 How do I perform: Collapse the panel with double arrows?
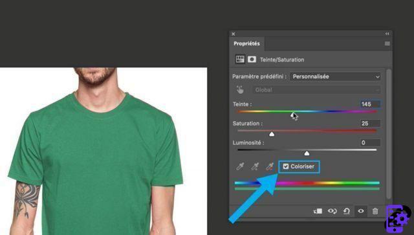[x=387, y=34]
